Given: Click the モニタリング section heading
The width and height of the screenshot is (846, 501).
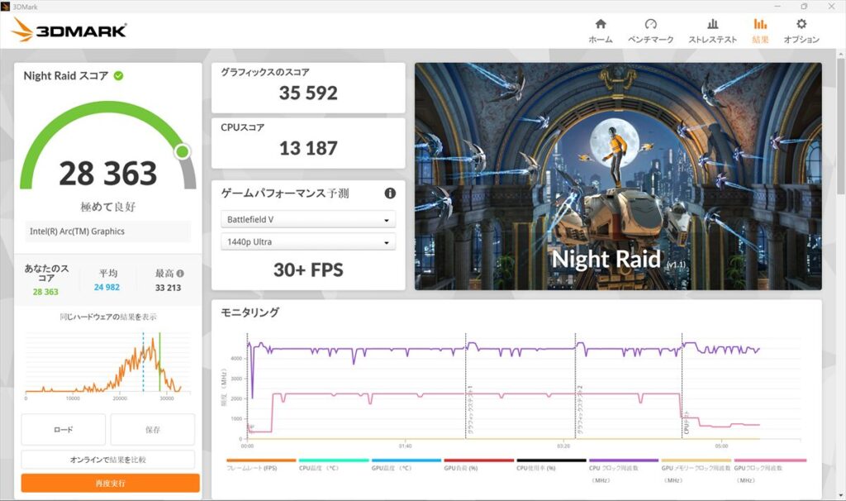Looking at the screenshot, I should (x=250, y=312).
